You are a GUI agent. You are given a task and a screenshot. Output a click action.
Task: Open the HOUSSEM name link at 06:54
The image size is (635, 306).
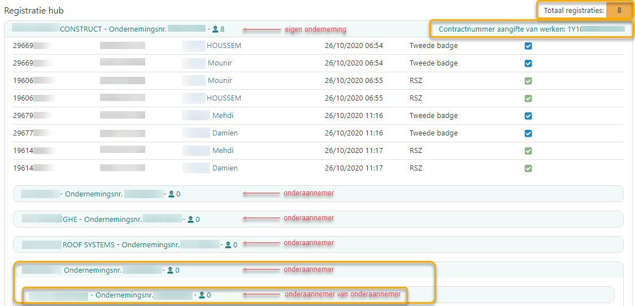pyautogui.click(x=224, y=46)
